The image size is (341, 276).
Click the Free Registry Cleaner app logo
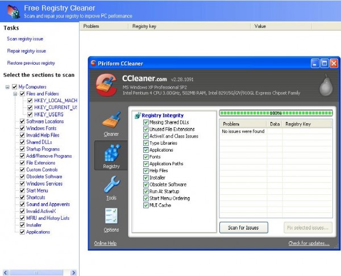pyautogui.click(x=14, y=11)
